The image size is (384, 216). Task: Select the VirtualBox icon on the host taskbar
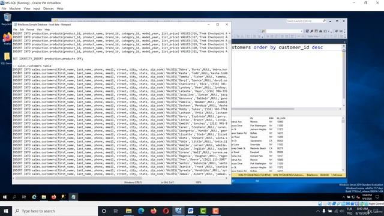(178, 211)
